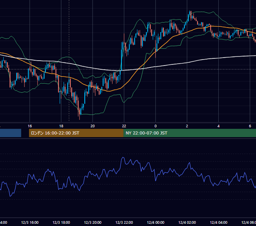Click the upper time axis label 18
Image resolution: width=256 pixels, height=226 pixels.
click(x=61, y=126)
